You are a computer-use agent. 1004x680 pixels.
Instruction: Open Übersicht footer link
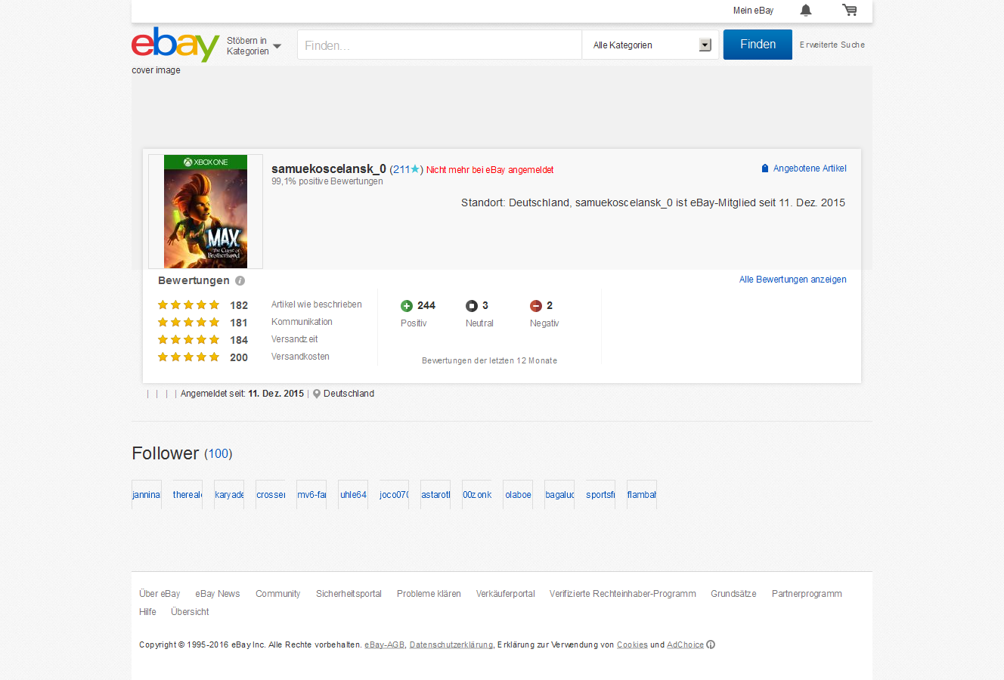pos(190,612)
